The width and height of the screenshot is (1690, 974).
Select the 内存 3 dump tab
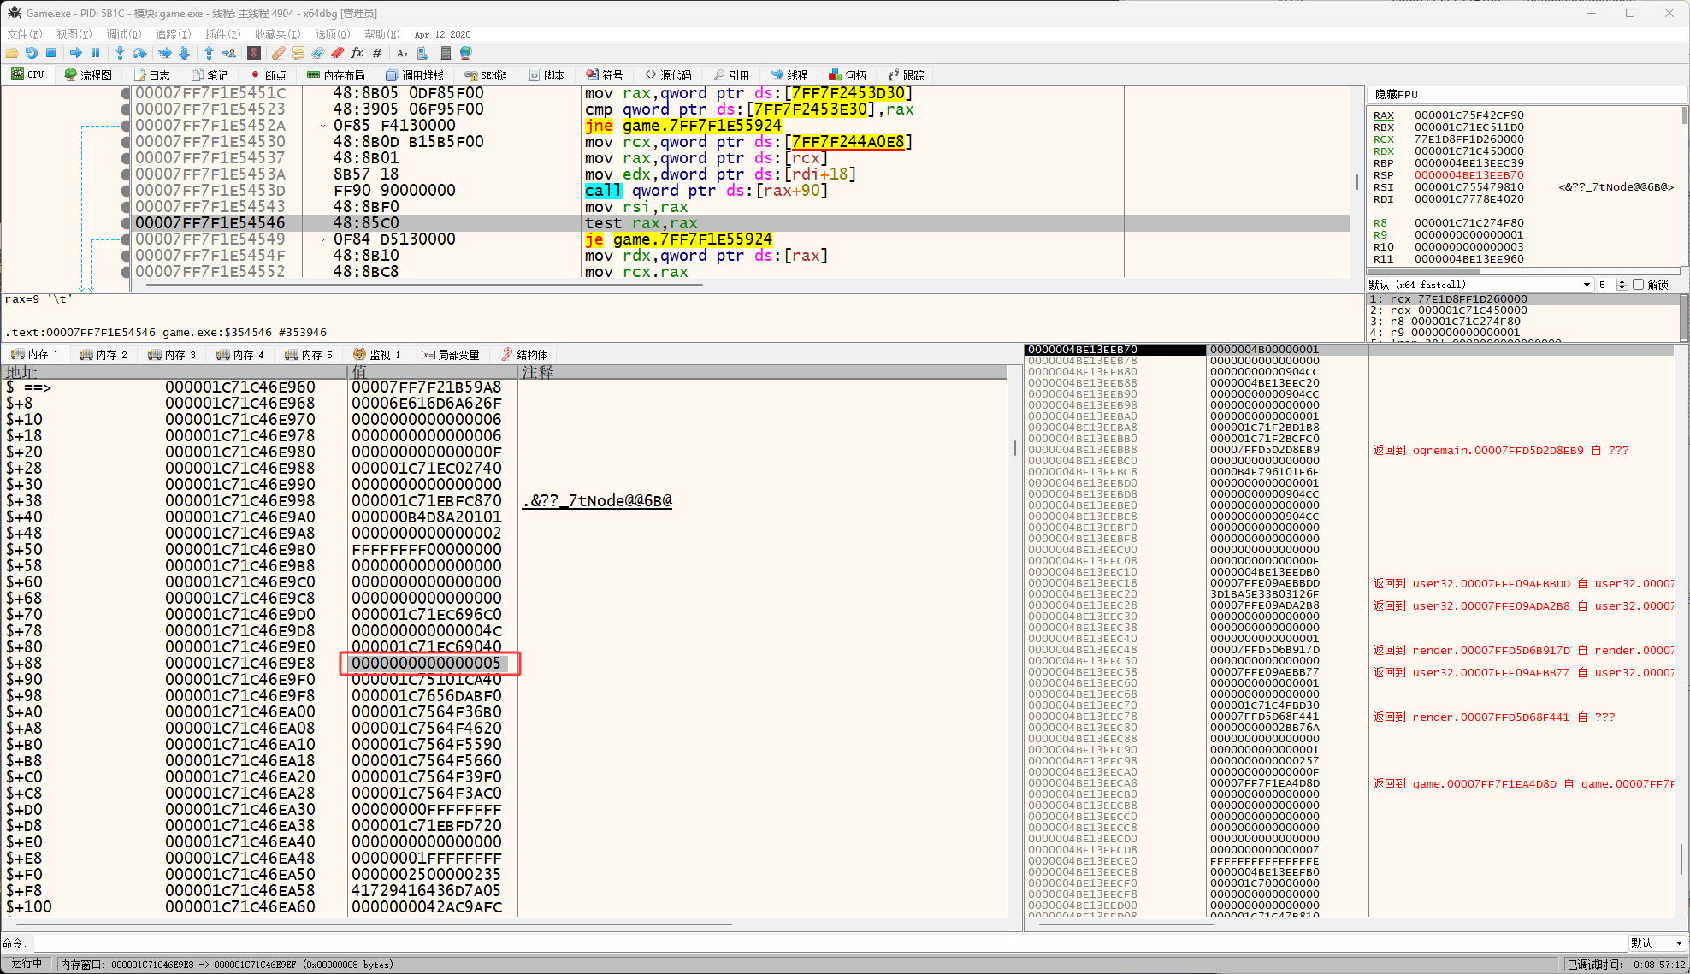point(172,355)
